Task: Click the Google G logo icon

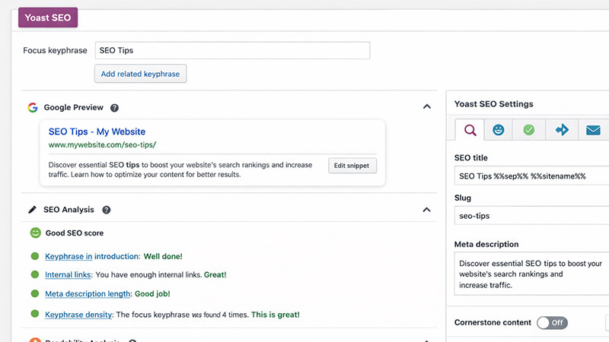Action: pos(33,107)
